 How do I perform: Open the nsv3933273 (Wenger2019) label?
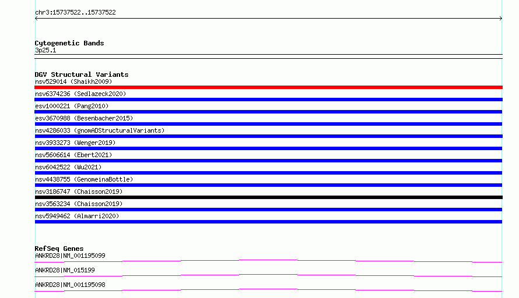tap(75, 143)
